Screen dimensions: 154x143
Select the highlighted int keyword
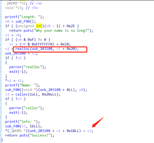pyautogui.click(x=39, y=26)
